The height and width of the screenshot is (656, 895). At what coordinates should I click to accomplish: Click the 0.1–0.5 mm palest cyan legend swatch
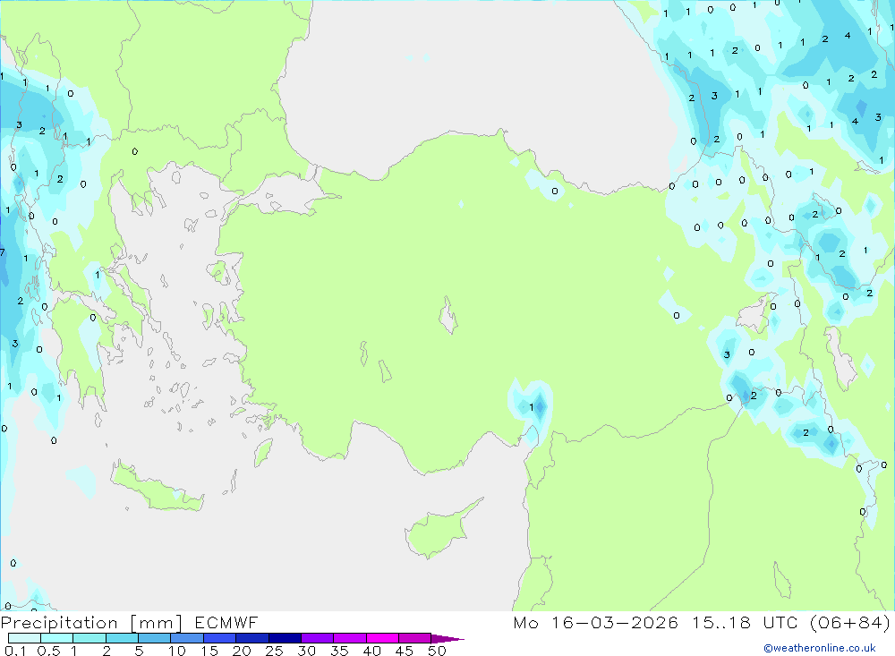24,638
